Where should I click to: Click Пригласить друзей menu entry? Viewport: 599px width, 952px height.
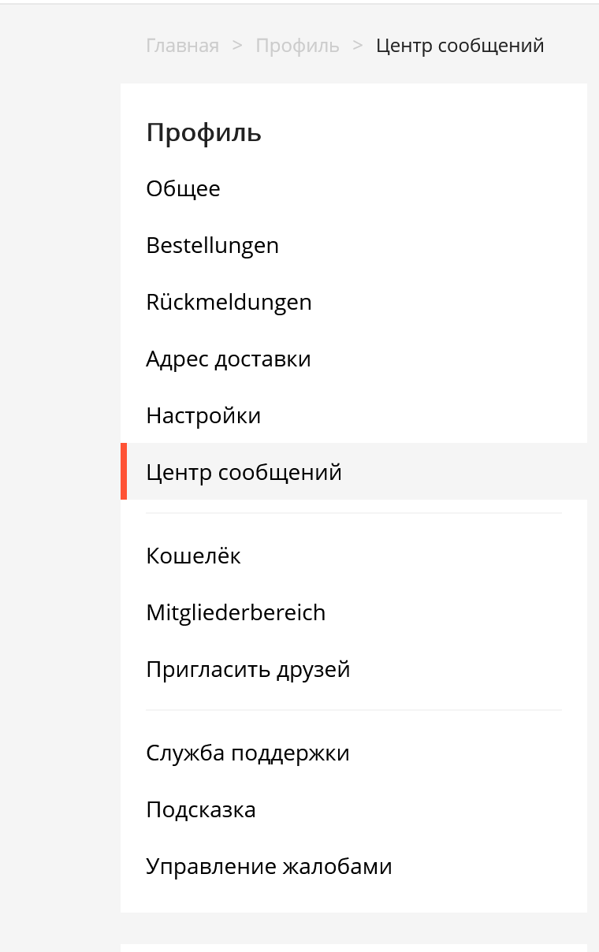[x=247, y=670]
